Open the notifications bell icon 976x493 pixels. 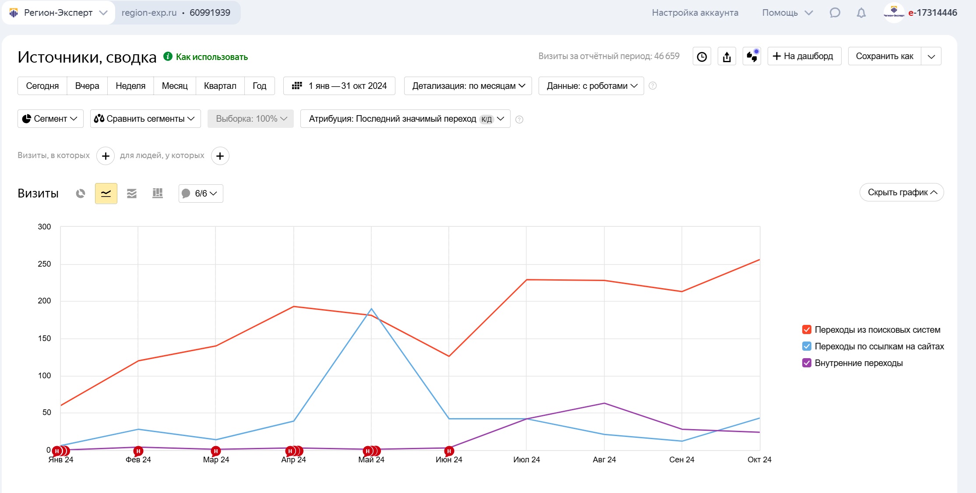click(x=861, y=13)
